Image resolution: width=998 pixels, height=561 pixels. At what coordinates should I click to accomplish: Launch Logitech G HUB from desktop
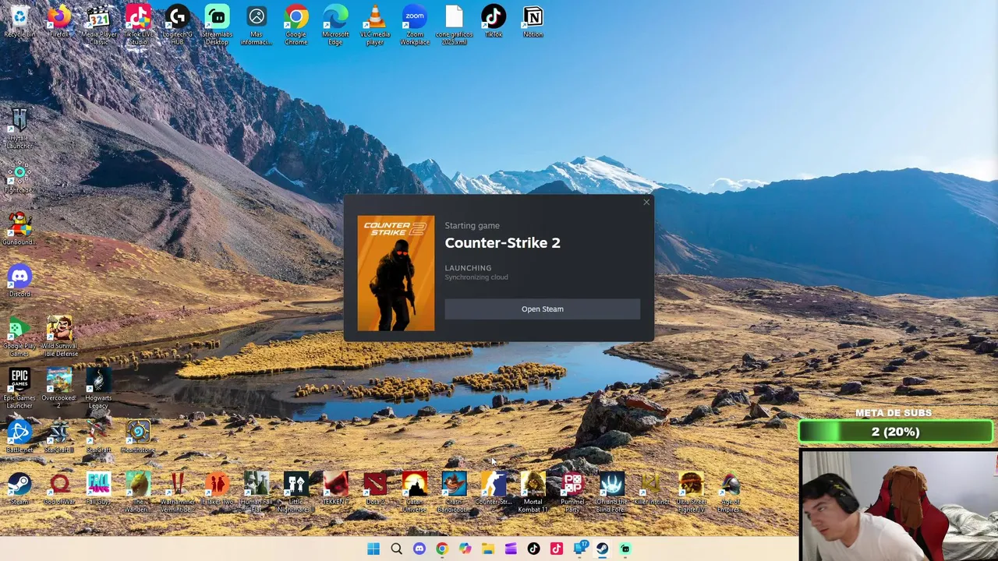[x=178, y=24]
